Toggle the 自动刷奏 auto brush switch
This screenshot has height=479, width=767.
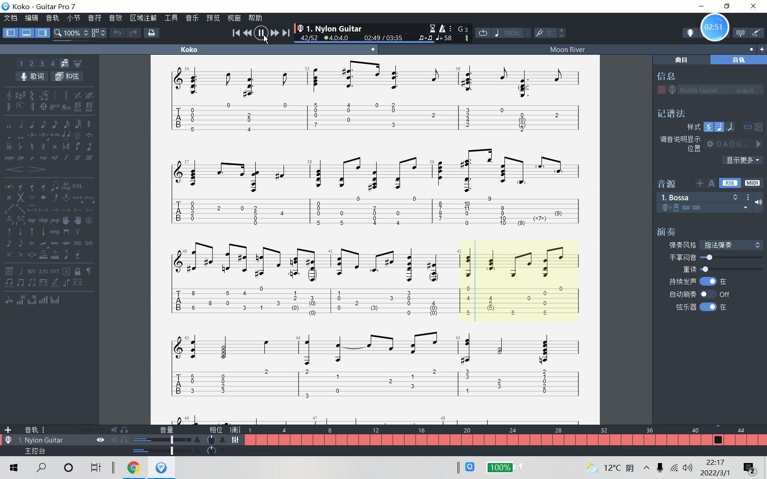[x=708, y=294]
